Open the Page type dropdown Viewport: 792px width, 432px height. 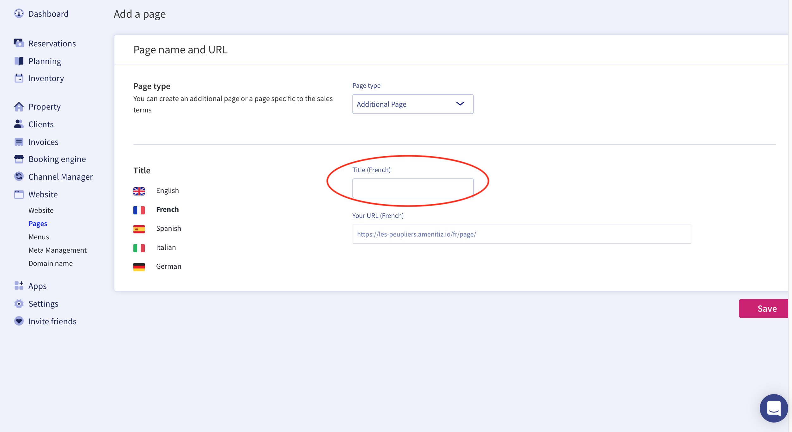(x=413, y=104)
